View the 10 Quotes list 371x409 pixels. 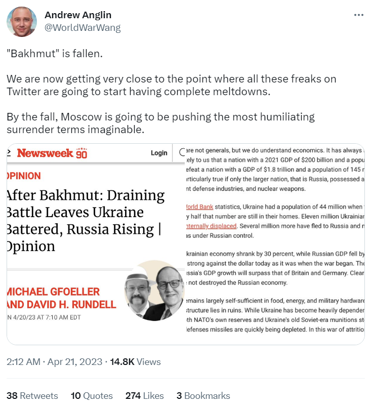coord(92,396)
